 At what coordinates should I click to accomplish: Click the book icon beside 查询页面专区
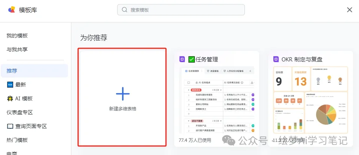[10, 126]
